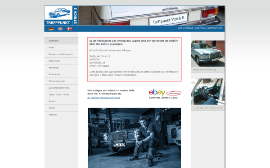This screenshot has width=270, height=168.
Task: View the blue Mercedes exterior thumbnail
Action: [x=207, y=53]
